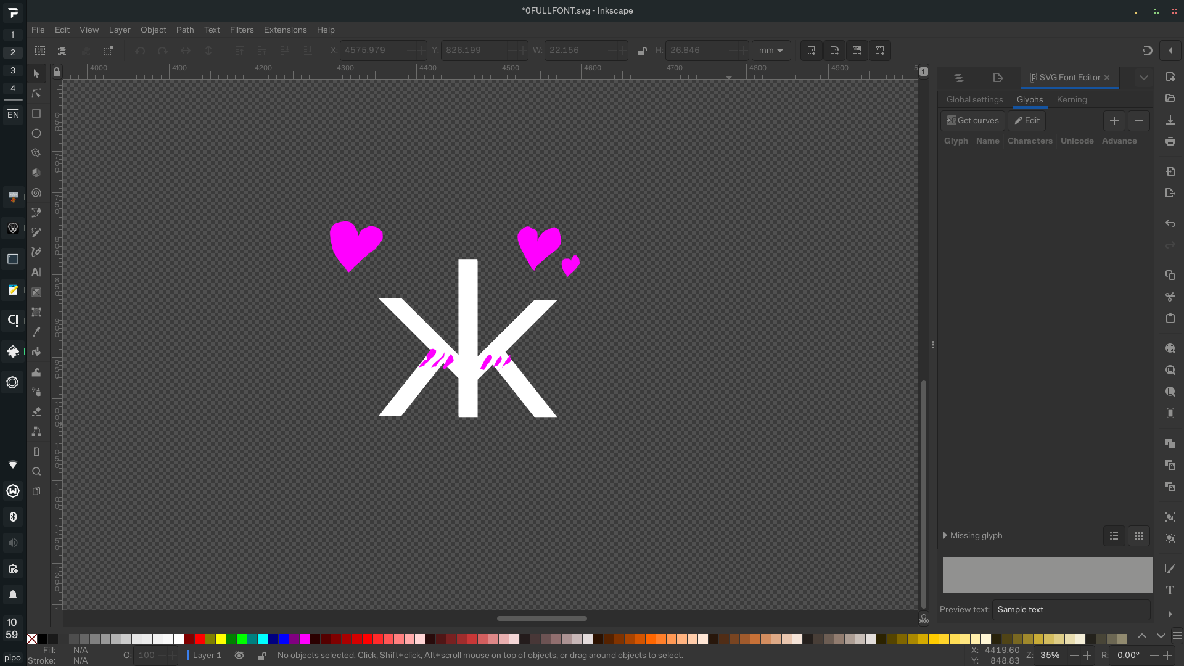Open the palette menu at swatch bar end

1177,636
